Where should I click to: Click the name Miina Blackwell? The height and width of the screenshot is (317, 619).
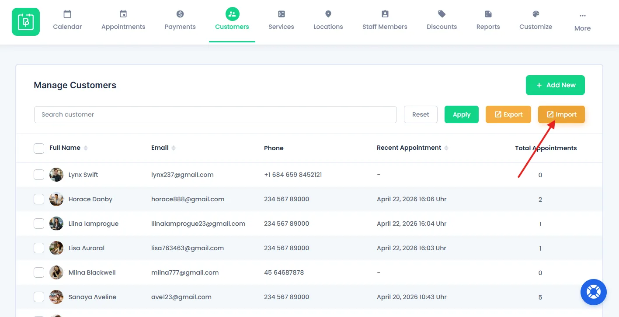(92, 272)
